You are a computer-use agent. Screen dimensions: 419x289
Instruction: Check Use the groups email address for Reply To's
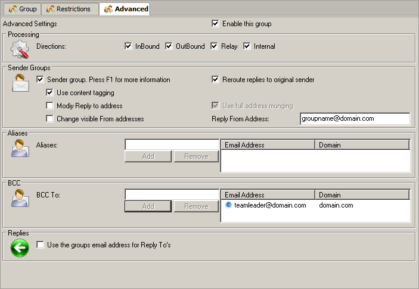41,245
